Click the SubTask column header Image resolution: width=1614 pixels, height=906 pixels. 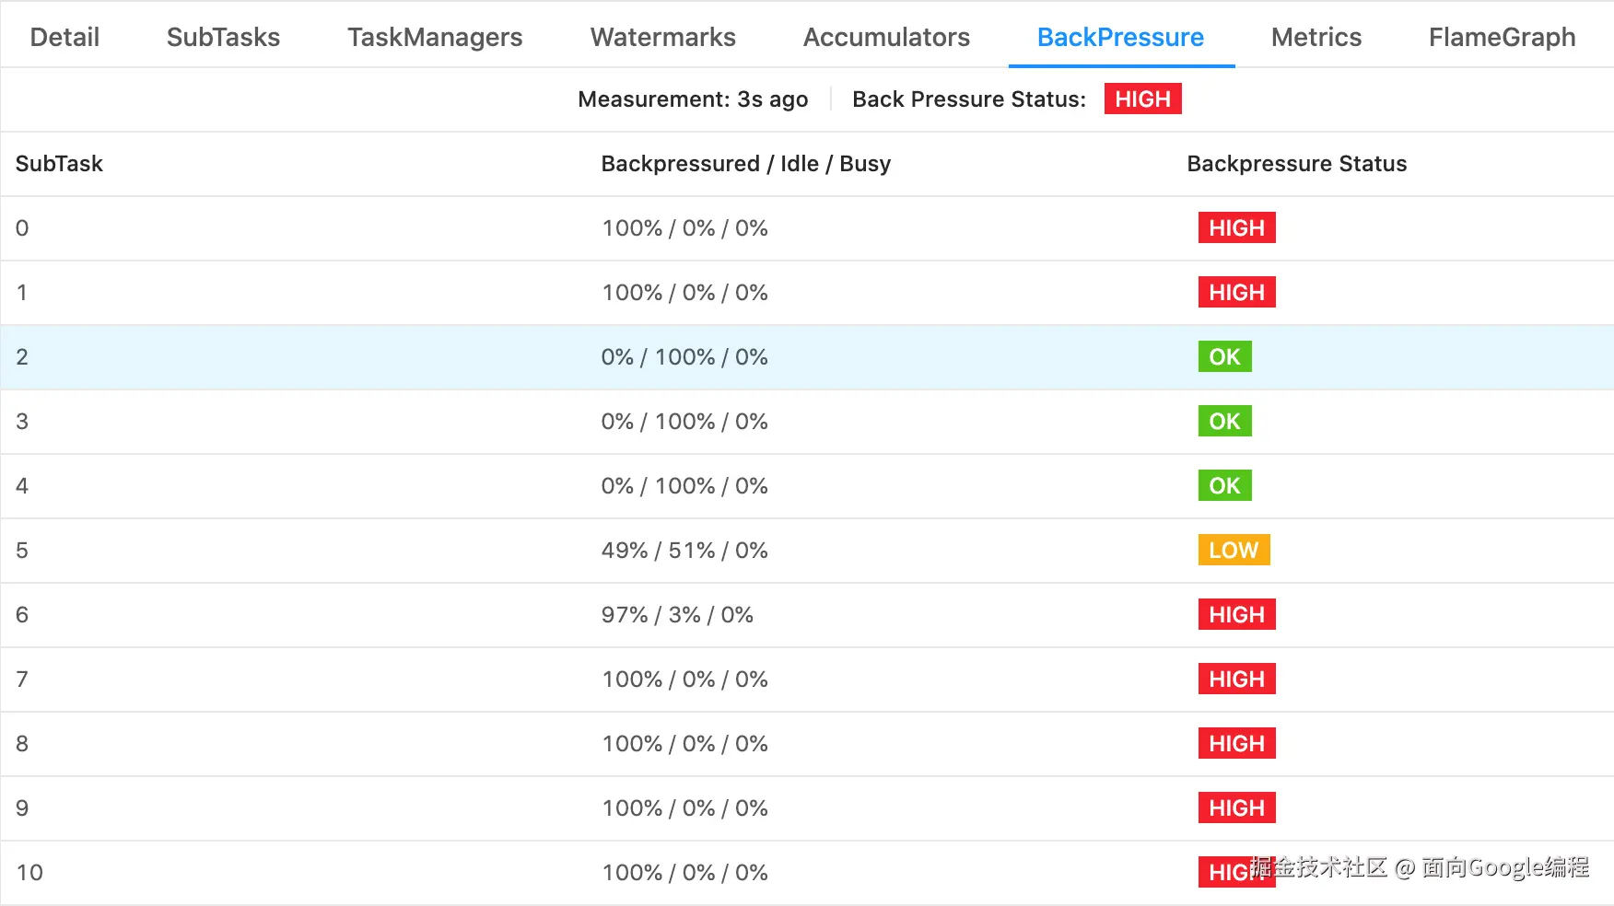(59, 164)
